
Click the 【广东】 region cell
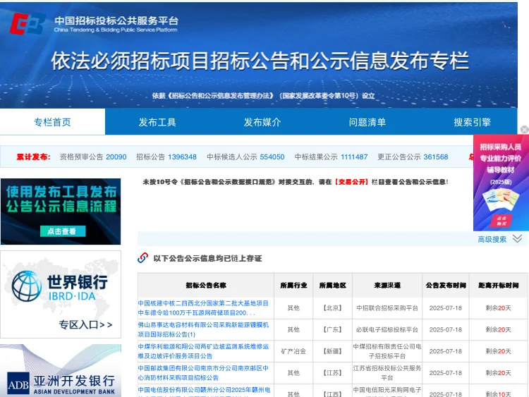[x=333, y=329]
